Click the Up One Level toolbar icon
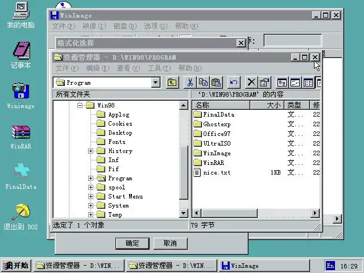Viewport: 364px width, 273px height. [x=172, y=82]
